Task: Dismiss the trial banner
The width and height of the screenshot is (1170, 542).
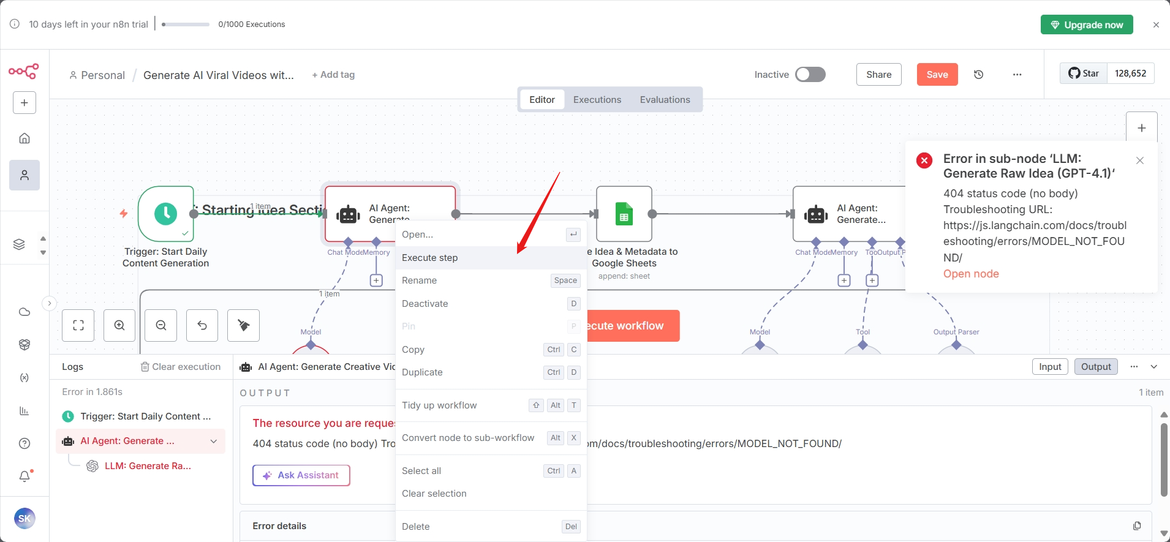Action: click(1156, 25)
